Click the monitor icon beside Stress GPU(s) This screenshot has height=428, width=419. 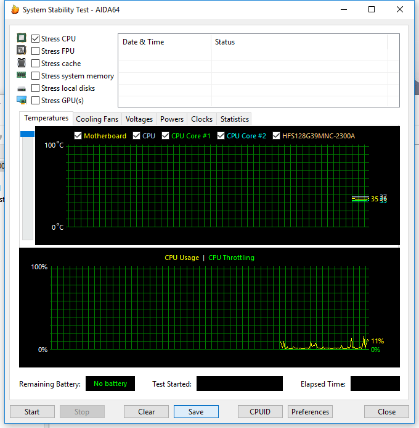pos(22,100)
